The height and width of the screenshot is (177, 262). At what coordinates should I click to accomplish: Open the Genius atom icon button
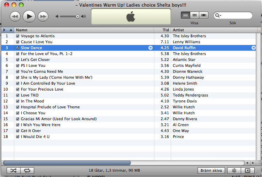(234, 170)
